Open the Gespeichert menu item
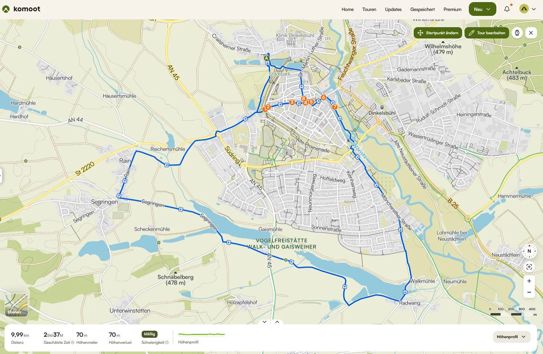 [x=422, y=10]
